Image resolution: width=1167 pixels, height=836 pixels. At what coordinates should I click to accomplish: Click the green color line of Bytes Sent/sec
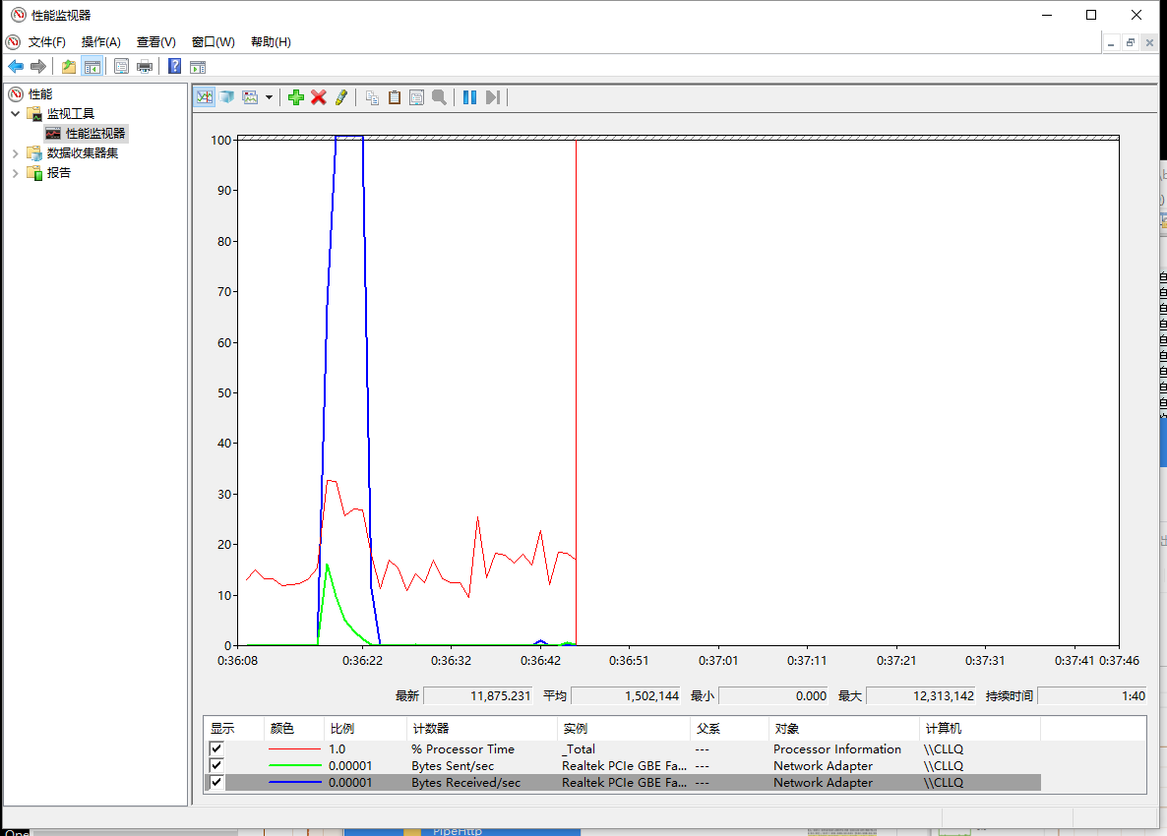tap(295, 766)
